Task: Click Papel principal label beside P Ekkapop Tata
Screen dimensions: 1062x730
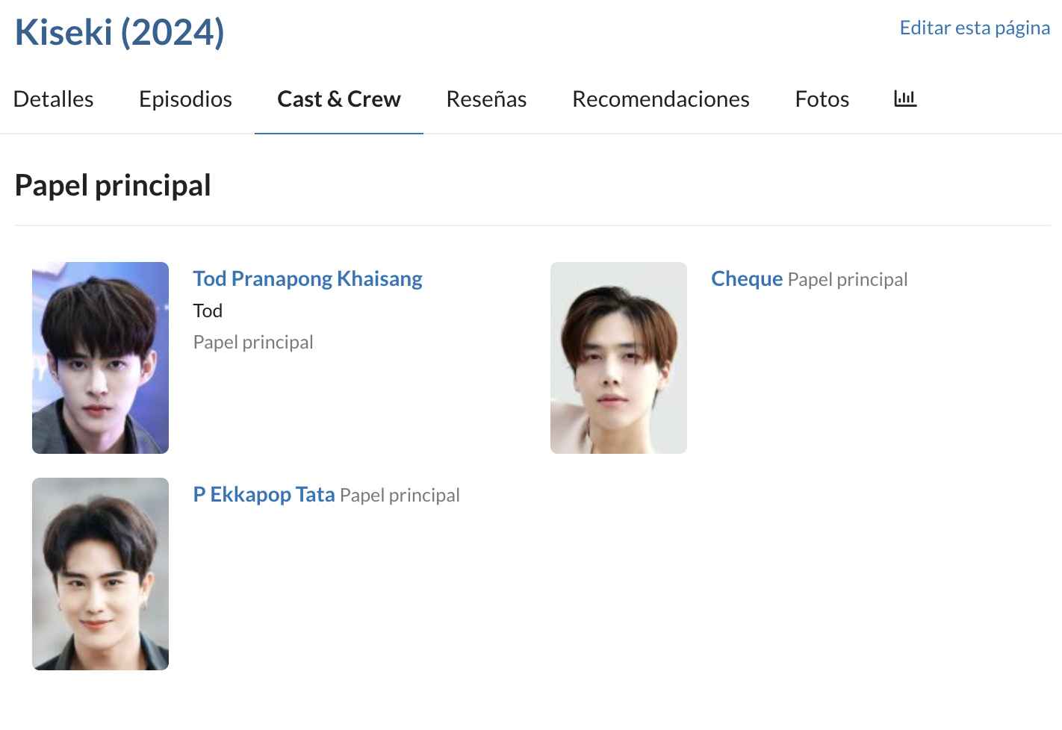Action: click(400, 496)
